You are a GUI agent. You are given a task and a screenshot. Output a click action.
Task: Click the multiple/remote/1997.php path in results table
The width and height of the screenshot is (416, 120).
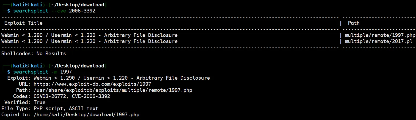coord(380,35)
